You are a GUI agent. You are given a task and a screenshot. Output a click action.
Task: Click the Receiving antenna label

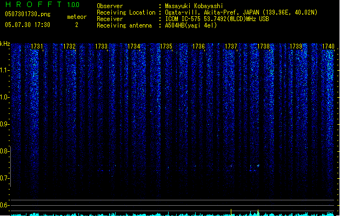(124, 25)
